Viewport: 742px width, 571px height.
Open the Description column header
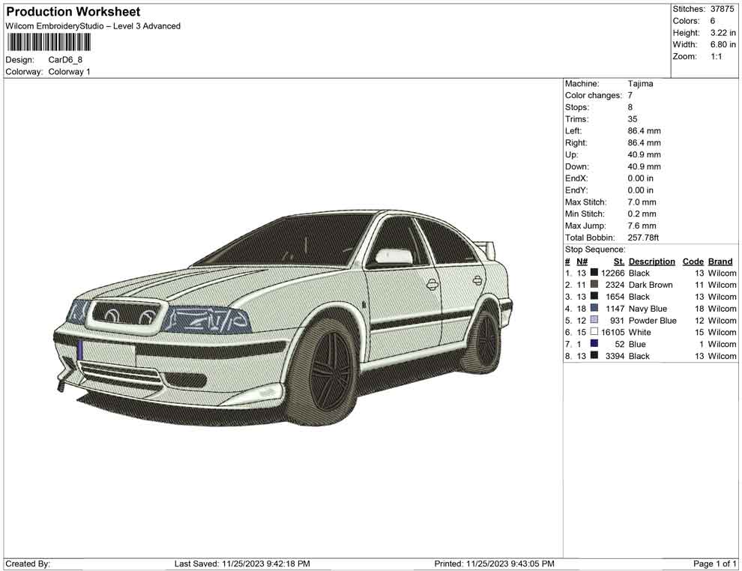pos(652,261)
